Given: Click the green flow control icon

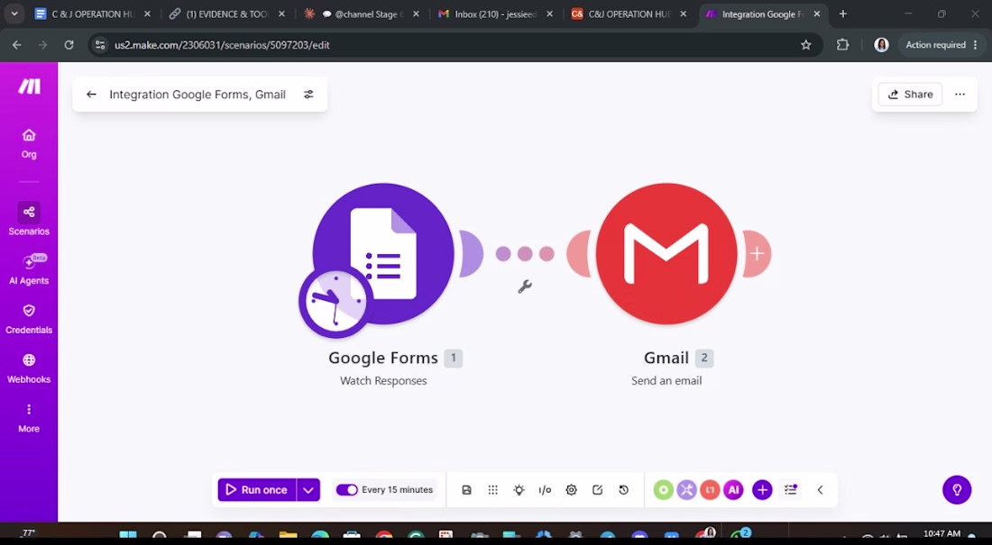Looking at the screenshot, I should click(663, 490).
